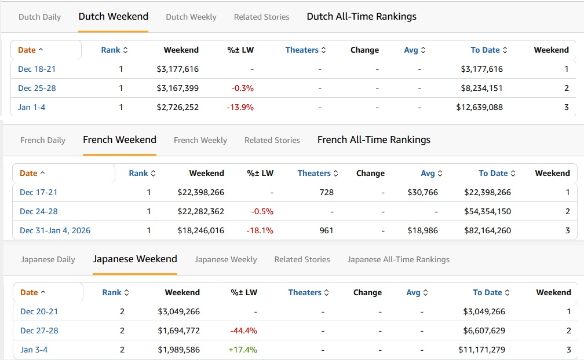Open Related Stories in the French section
The image size is (584, 360).
(272, 140)
